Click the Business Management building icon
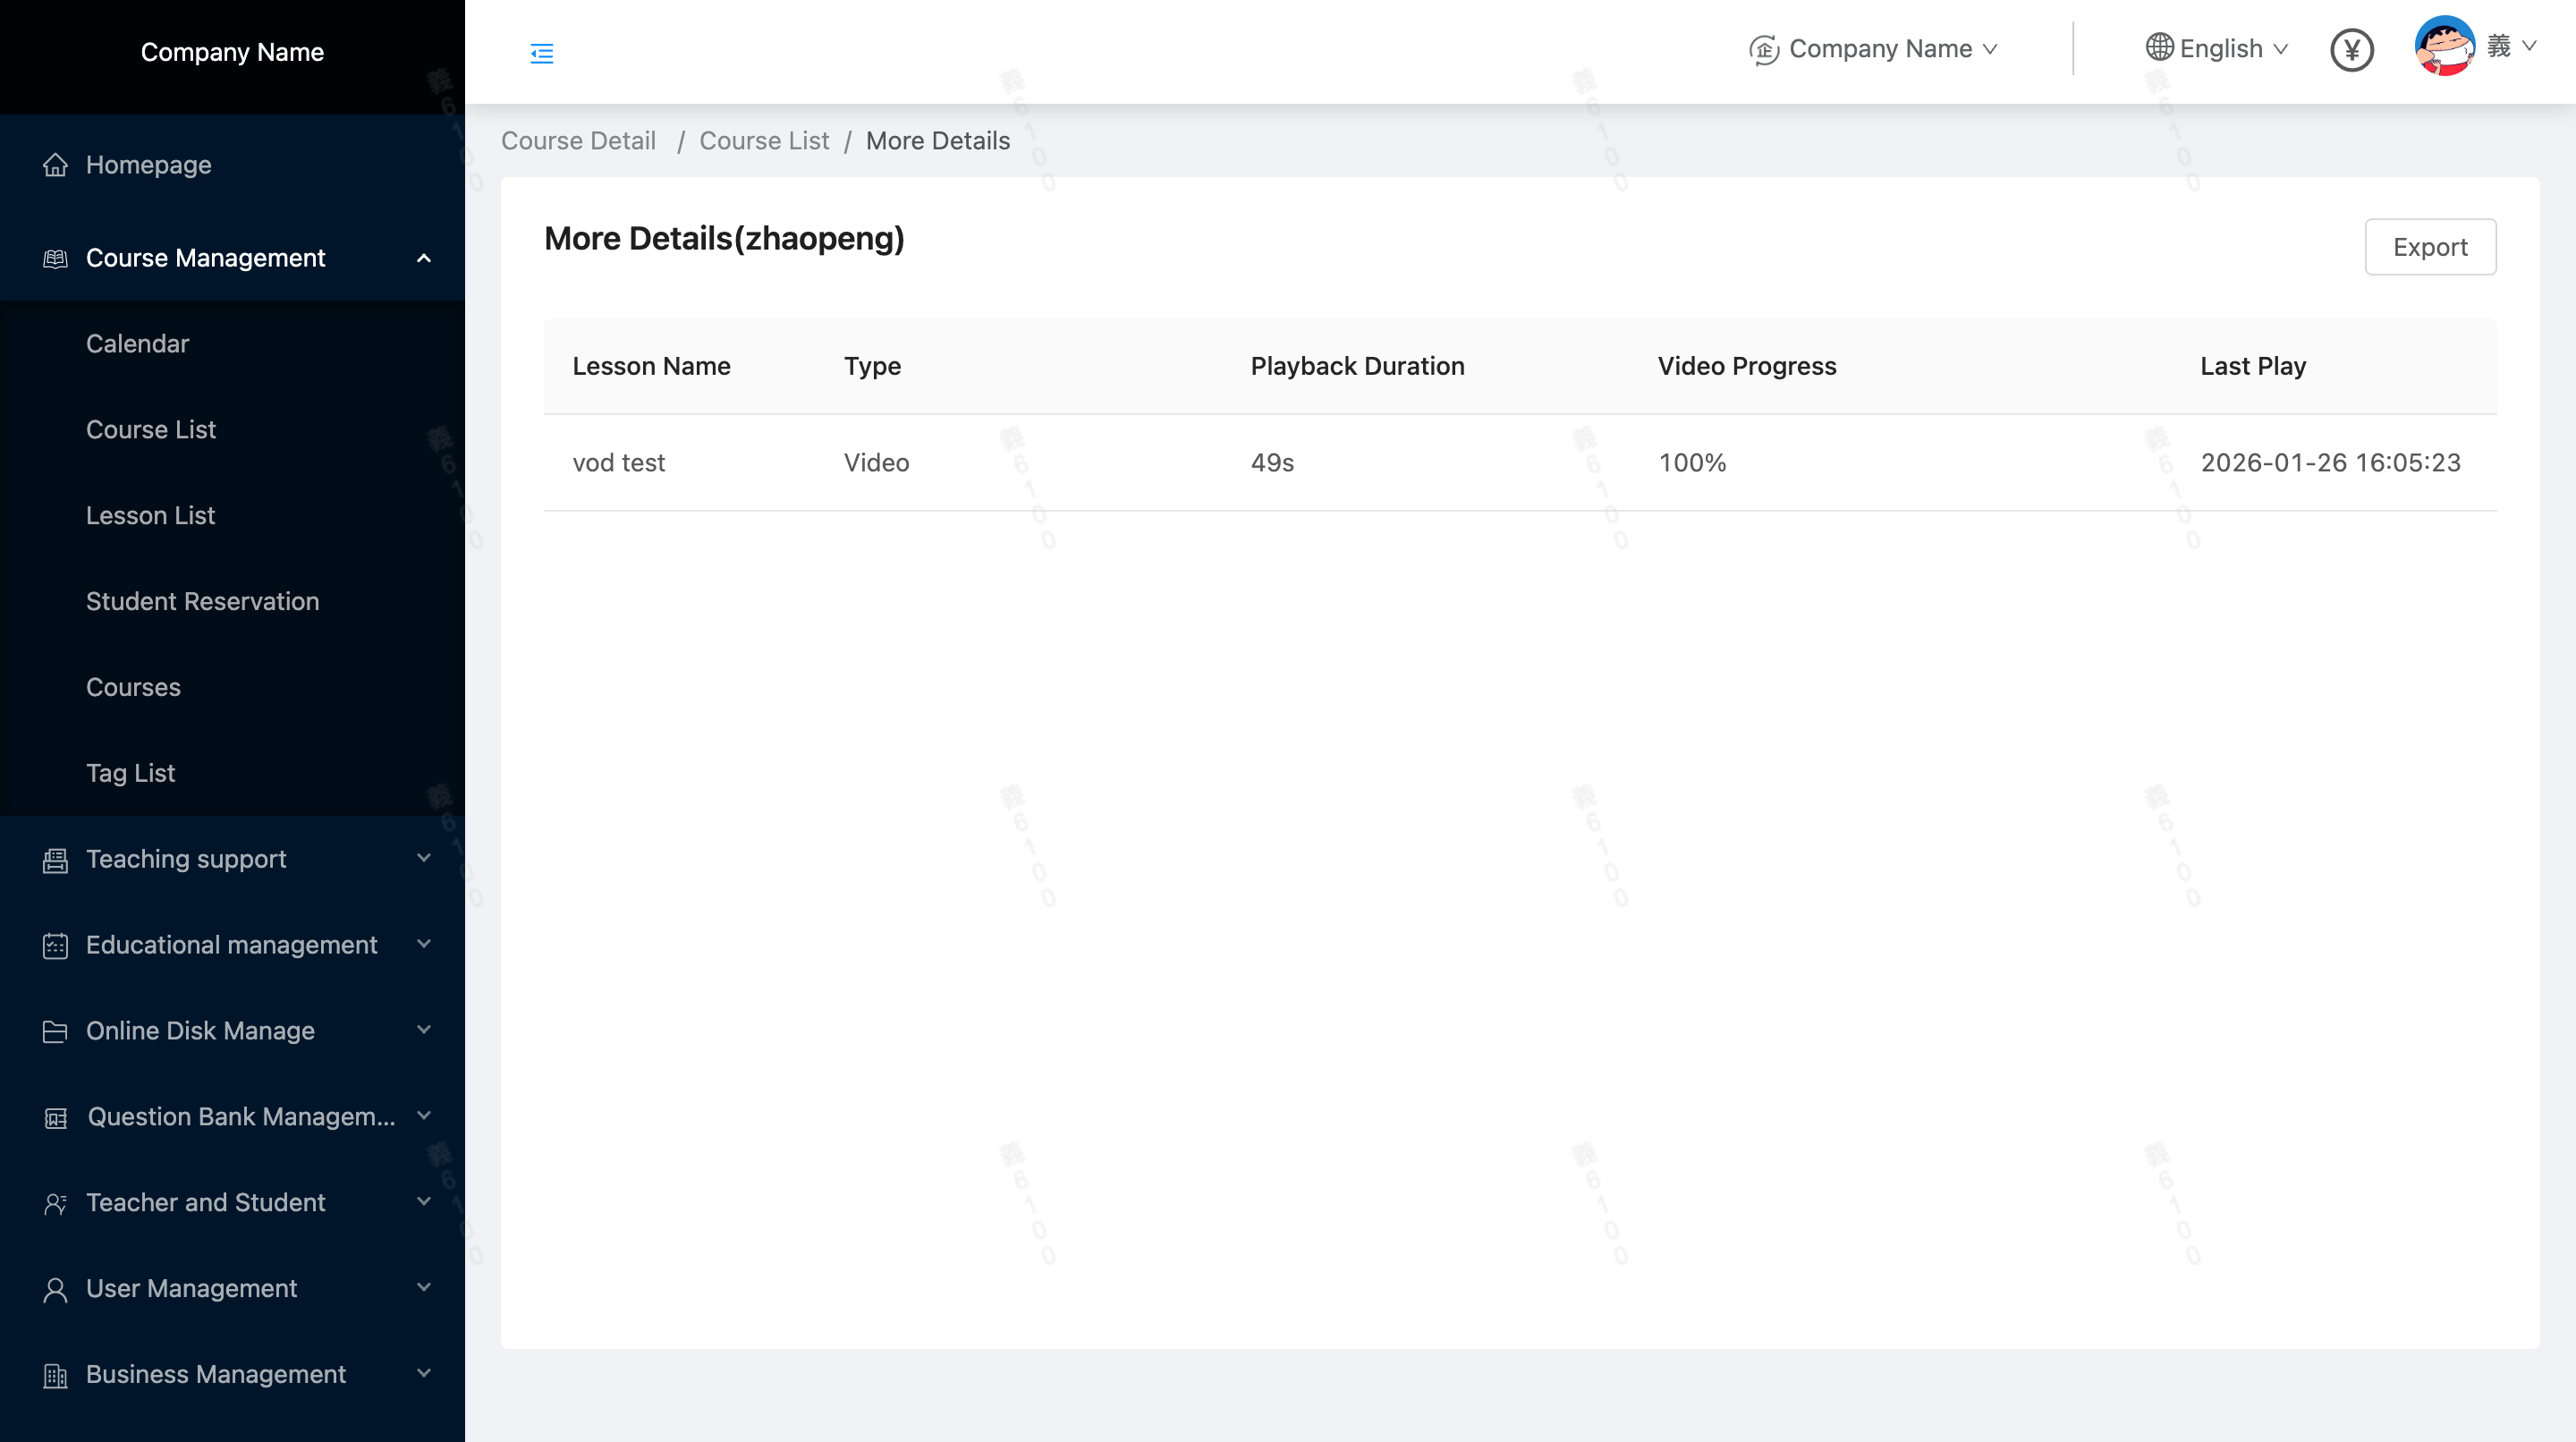The image size is (2576, 1442). coord(56,1375)
